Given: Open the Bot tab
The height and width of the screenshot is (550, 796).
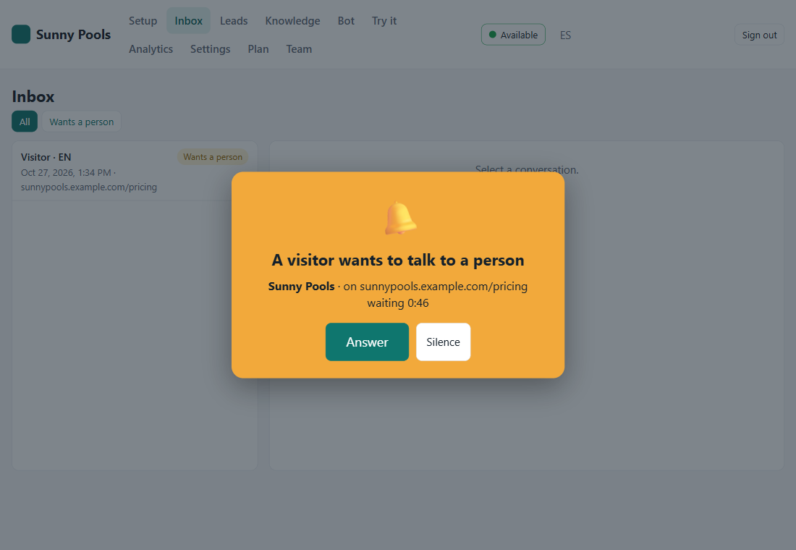Looking at the screenshot, I should (346, 21).
